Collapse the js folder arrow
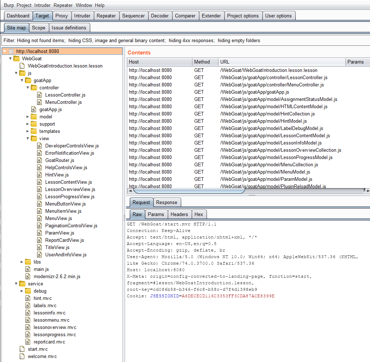 (x=16, y=73)
